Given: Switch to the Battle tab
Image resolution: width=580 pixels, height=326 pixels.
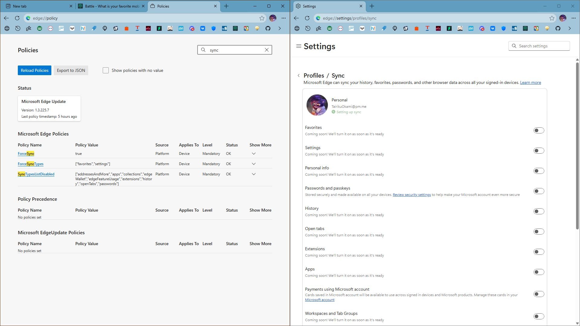Looking at the screenshot, I should pos(111,6).
